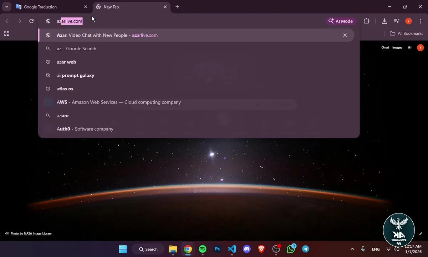
Task: Open Discord from the taskbar
Action: 247,249
